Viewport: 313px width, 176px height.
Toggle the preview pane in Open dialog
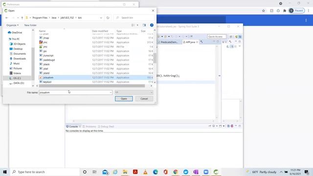[x=144, y=25]
